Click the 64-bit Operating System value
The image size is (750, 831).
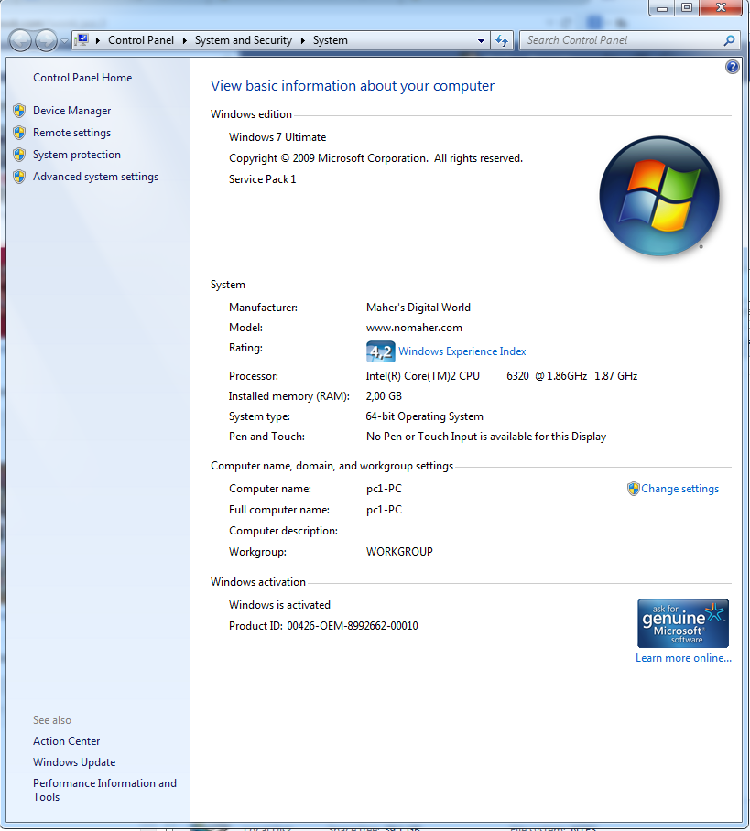pyautogui.click(x=424, y=416)
